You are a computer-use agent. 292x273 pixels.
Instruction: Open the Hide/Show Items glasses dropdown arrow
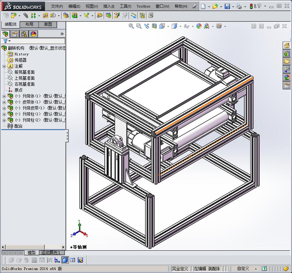pos(193,26)
